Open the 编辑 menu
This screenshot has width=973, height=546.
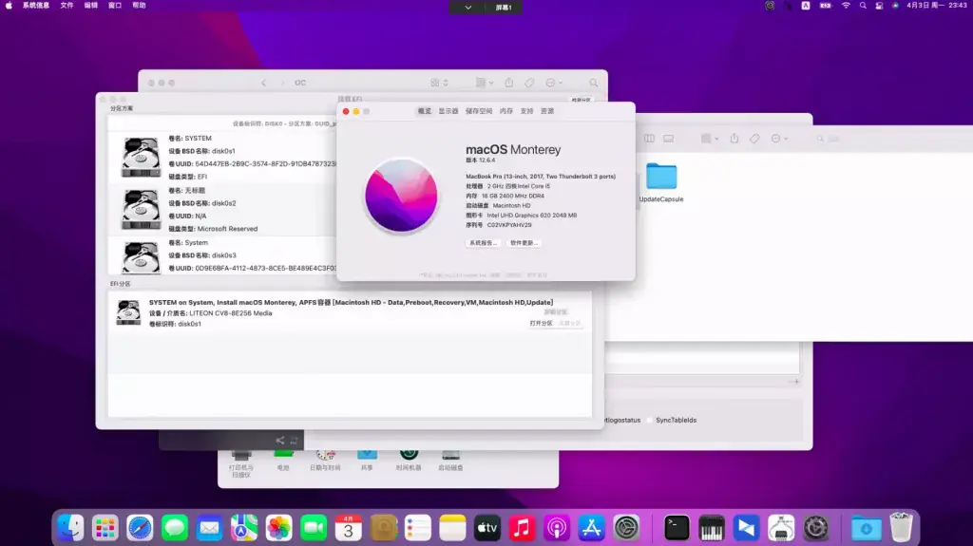(90, 6)
